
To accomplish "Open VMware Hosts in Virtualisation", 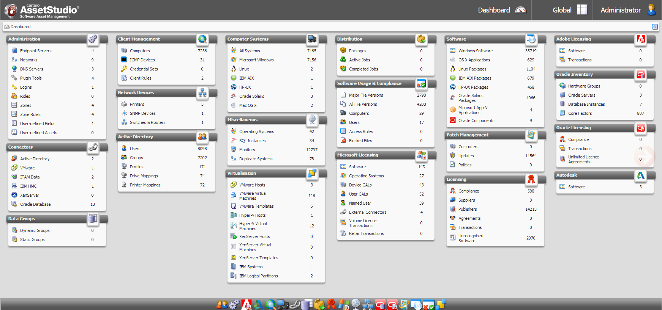I will (252, 185).
